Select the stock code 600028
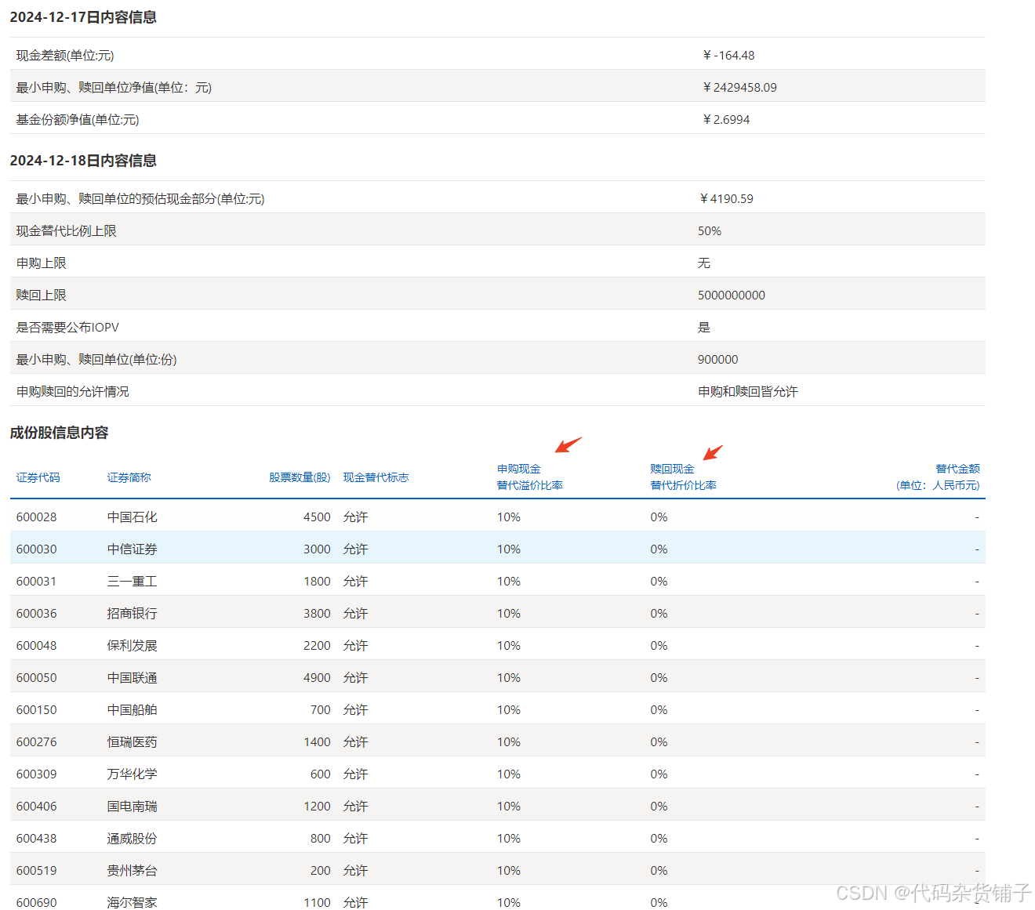This screenshot has height=910, width=1035. (x=36, y=517)
